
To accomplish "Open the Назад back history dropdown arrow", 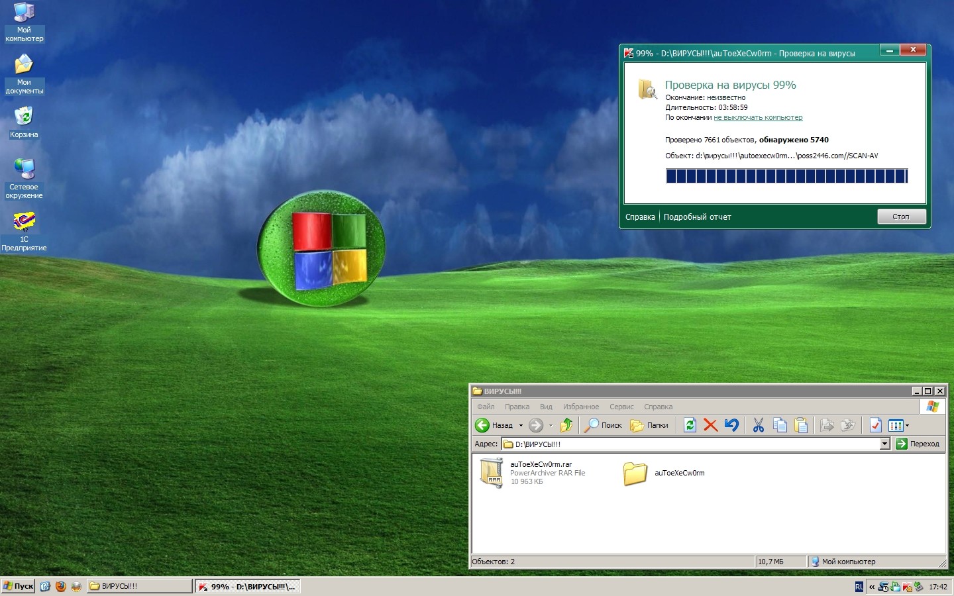I will [521, 426].
